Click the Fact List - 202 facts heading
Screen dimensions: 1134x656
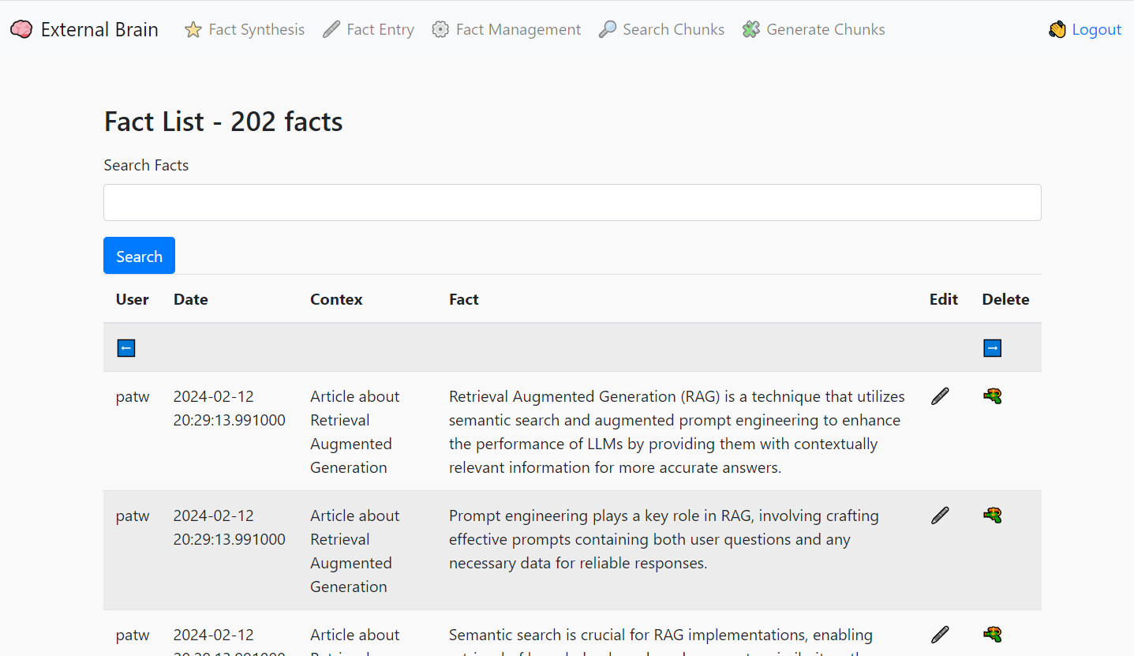pyautogui.click(x=223, y=122)
